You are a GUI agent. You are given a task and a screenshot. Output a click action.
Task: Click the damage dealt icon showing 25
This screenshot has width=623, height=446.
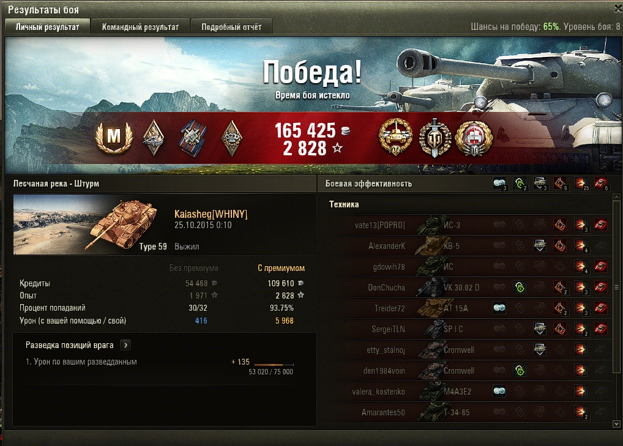tap(581, 183)
